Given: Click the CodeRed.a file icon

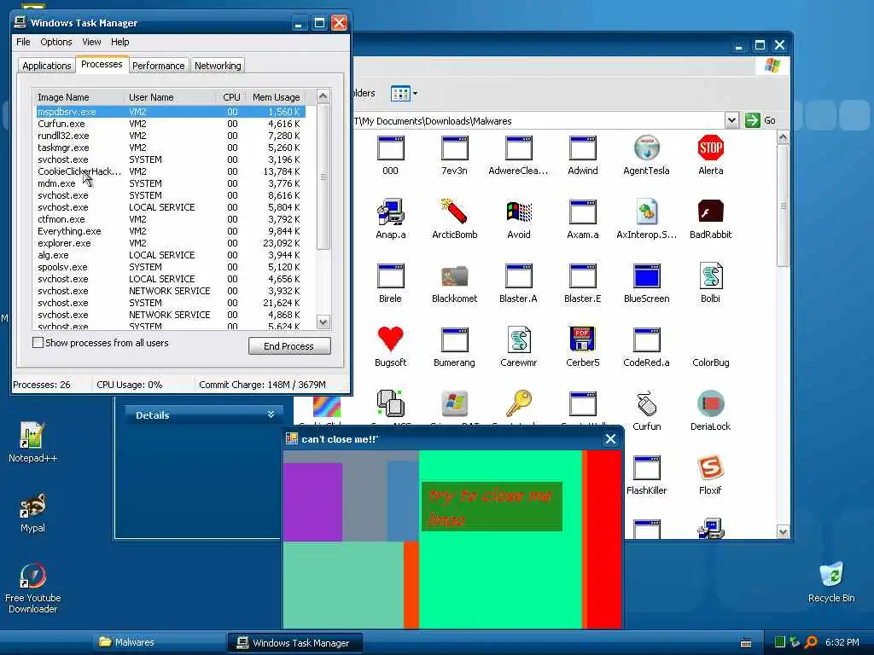Looking at the screenshot, I should (x=647, y=339).
